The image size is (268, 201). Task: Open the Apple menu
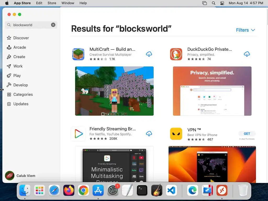(7, 3)
